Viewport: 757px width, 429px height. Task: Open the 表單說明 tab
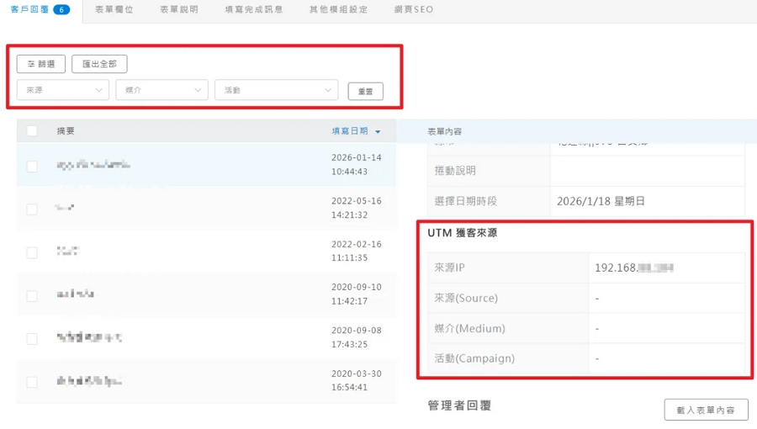tap(179, 9)
